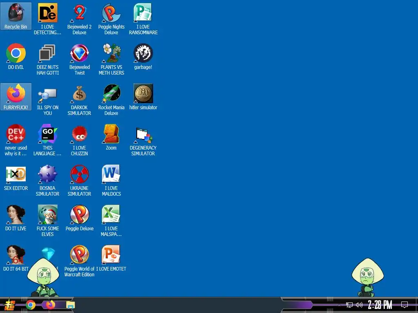Image resolution: width=418 pixels, height=313 pixels.
Task: Select the garbage! desktop shortcut
Action: (x=143, y=56)
